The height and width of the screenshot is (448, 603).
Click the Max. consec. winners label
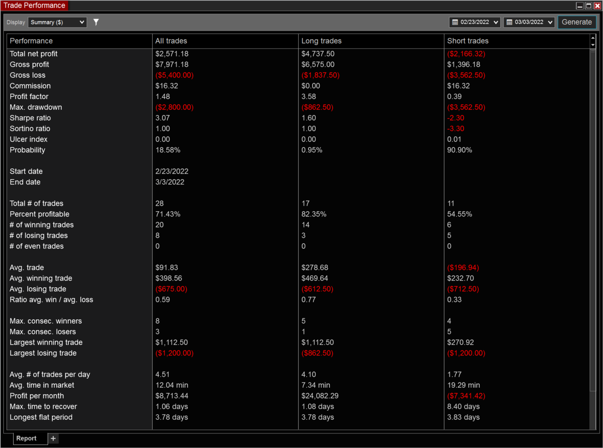(x=46, y=321)
